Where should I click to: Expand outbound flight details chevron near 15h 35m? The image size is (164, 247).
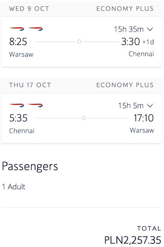(x=150, y=29)
